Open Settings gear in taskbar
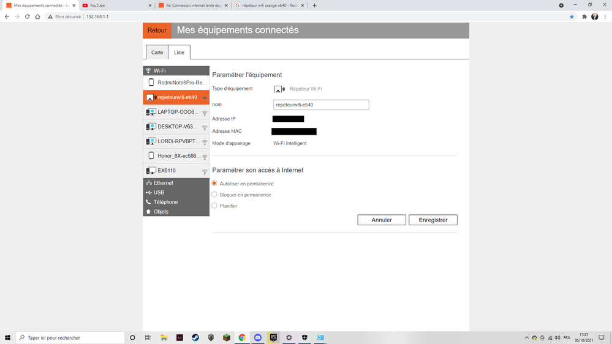The height and width of the screenshot is (344, 612). pyautogui.click(x=289, y=338)
